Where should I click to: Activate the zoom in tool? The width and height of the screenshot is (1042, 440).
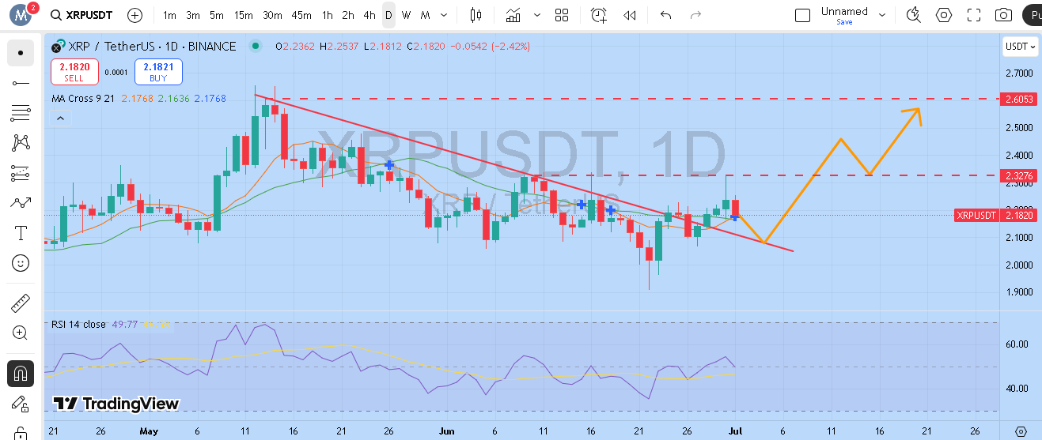click(x=21, y=333)
